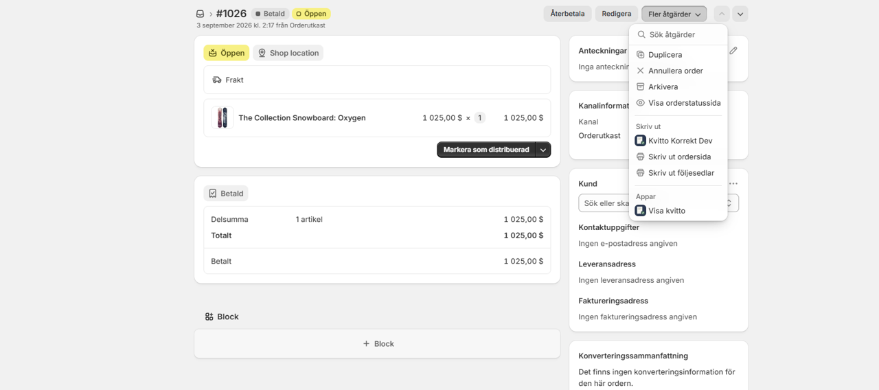Image resolution: width=879 pixels, height=390 pixels.
Task: Click the Återbetala button
Action: (567, 14)
